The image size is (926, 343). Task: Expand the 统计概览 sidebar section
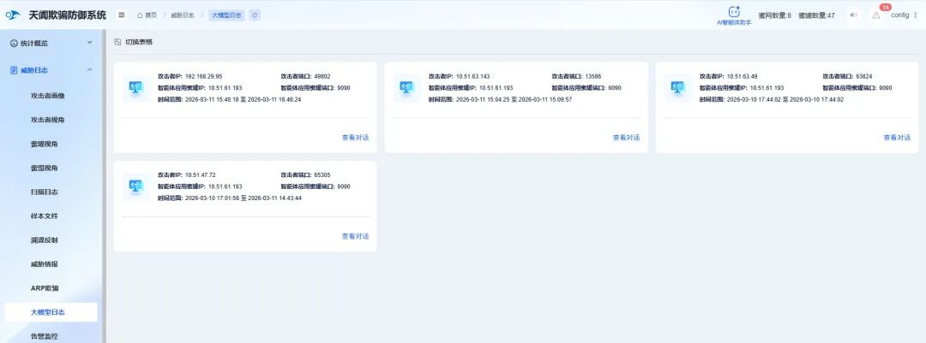click(51, 43)
